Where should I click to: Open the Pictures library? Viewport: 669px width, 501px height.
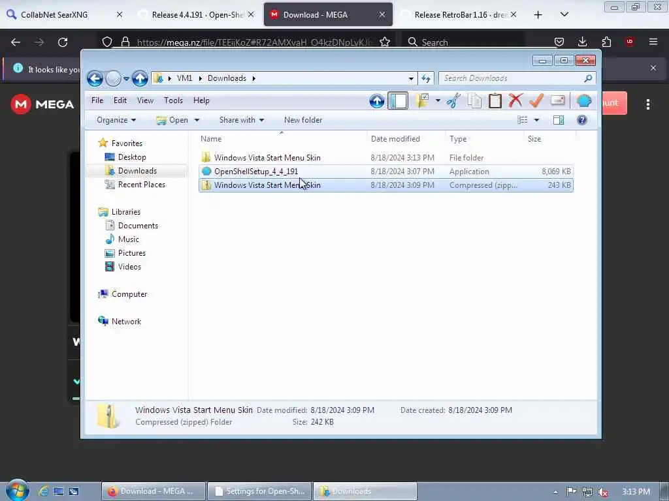click(131, 253)
